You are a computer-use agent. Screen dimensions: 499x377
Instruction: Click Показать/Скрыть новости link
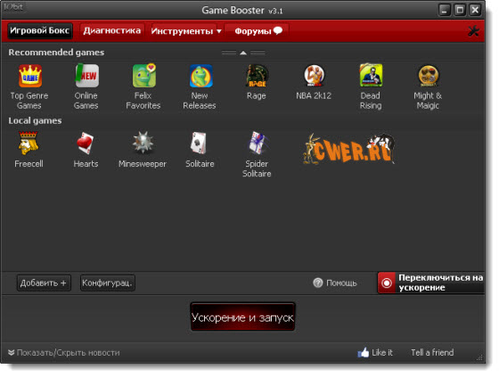(68, 352)
